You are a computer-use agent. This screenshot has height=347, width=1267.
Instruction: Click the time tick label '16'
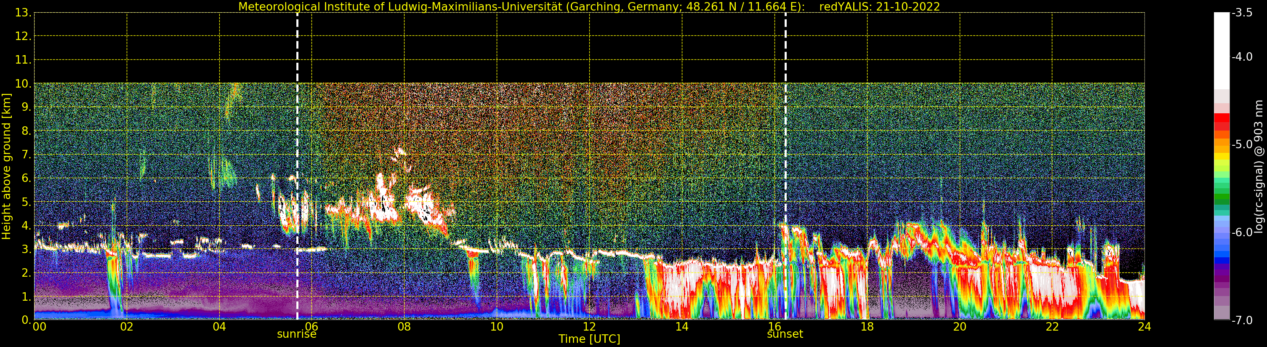point(774,327)
